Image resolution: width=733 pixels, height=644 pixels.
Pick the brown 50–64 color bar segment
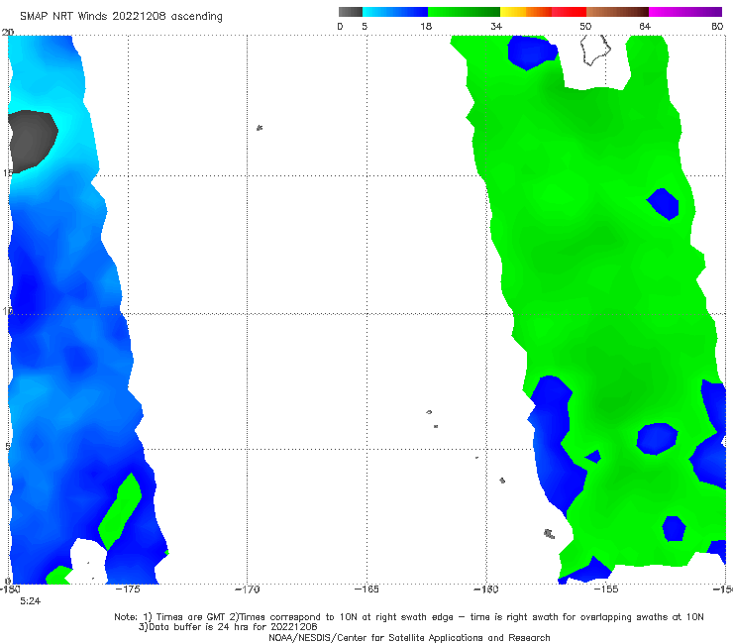click(x=617, y=12)
